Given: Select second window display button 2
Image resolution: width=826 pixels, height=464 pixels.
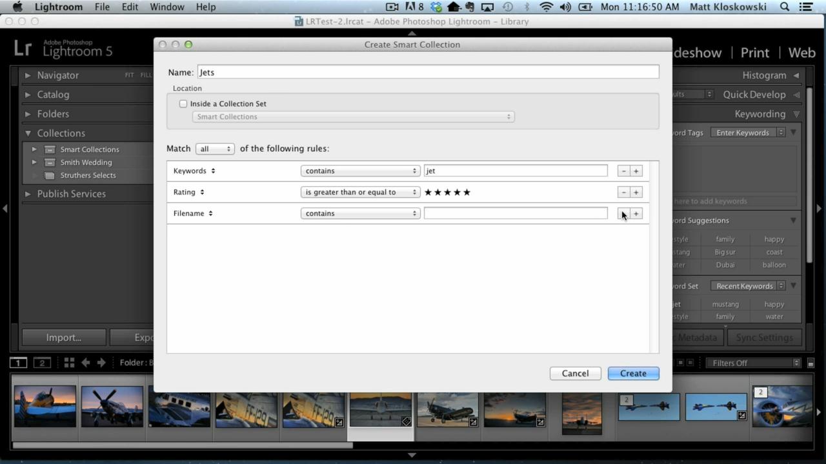Looking at the screenshot, I should (42, 363).
